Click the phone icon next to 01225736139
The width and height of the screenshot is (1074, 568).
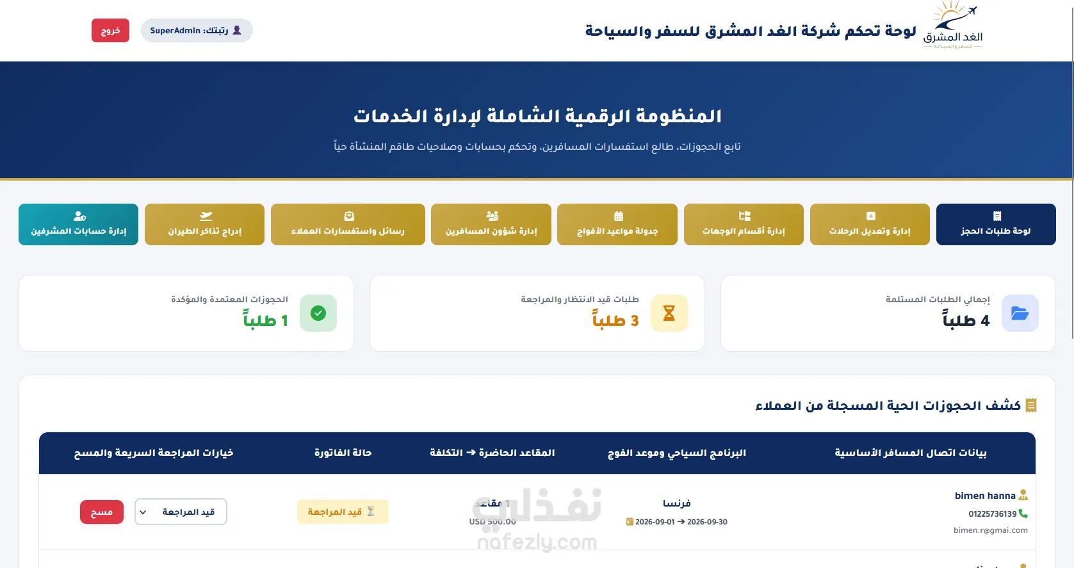[x=1023, y=514]
